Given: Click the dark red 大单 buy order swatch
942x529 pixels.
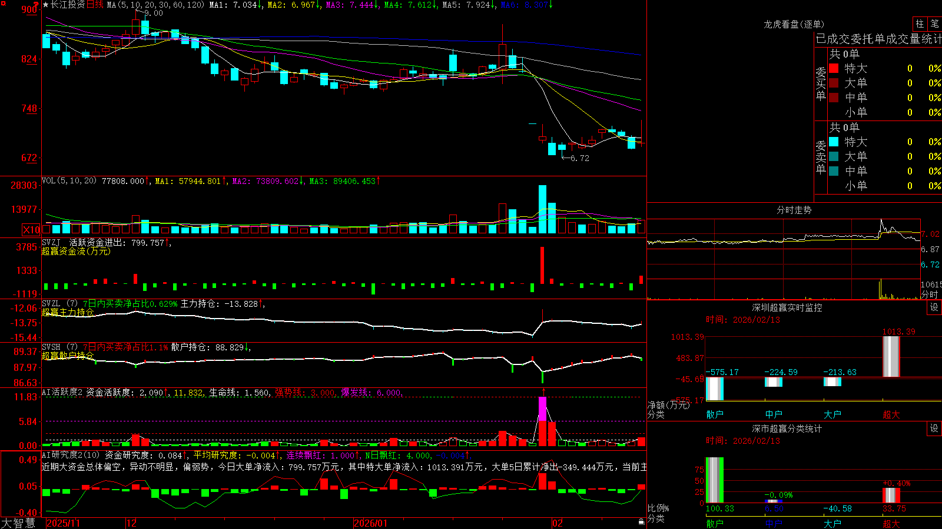Looking at the screenshot, I should pyautogui.click(x=834, y=83).
